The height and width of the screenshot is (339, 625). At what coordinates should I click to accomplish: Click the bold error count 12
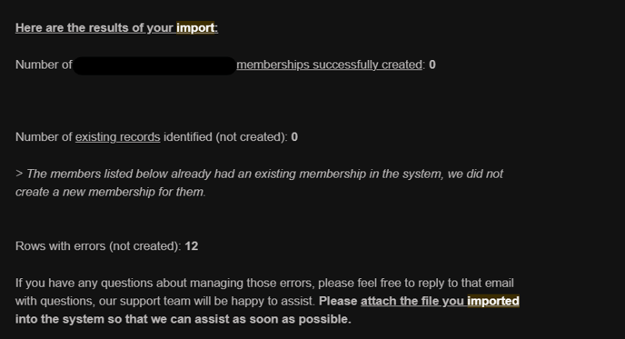(192, 246)
